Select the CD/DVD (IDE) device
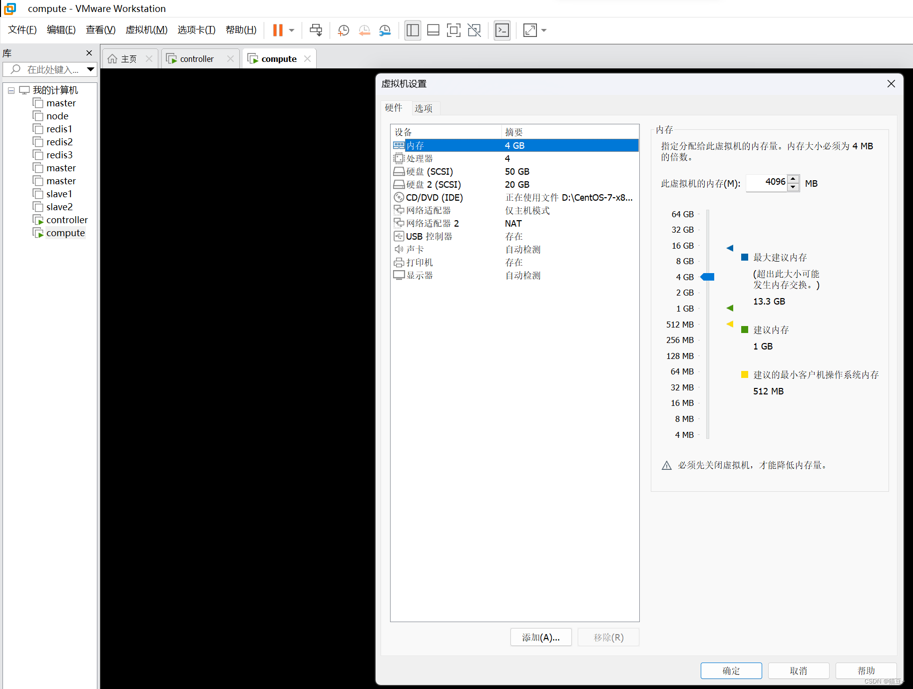Image resolution: width=913 pixels, height=689 pixels. 434,197
